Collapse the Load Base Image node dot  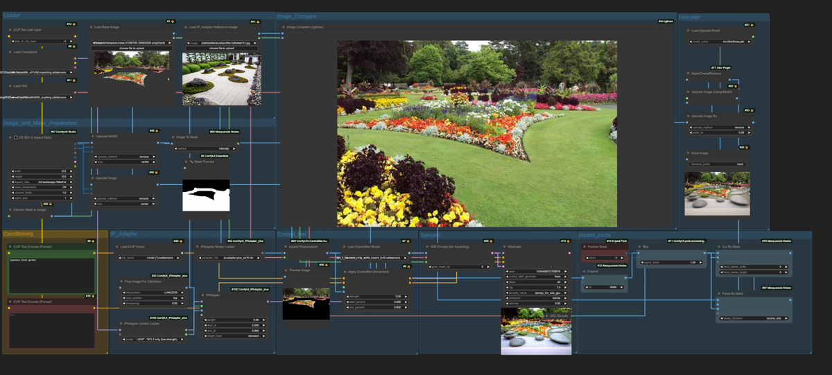coord(92,27)
